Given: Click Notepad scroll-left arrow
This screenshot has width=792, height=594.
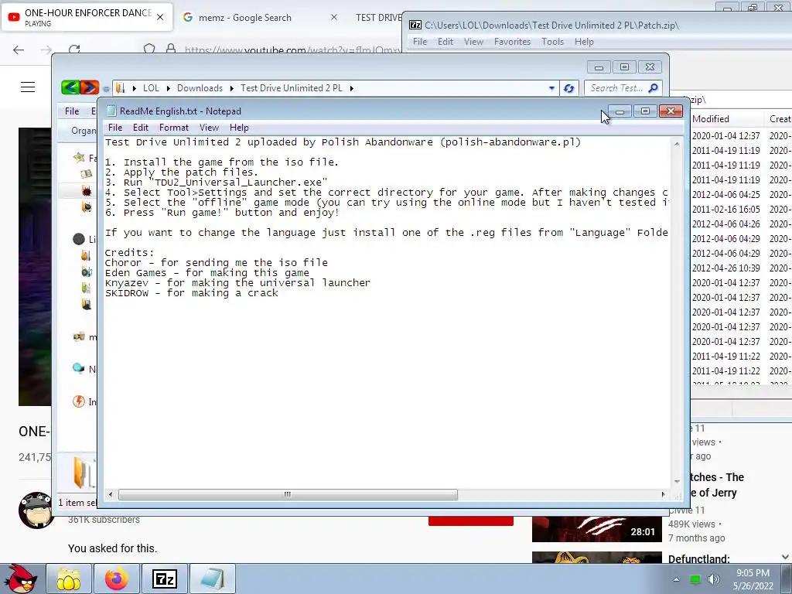Looking at the screenshot, I should click(x=111, y=494).
